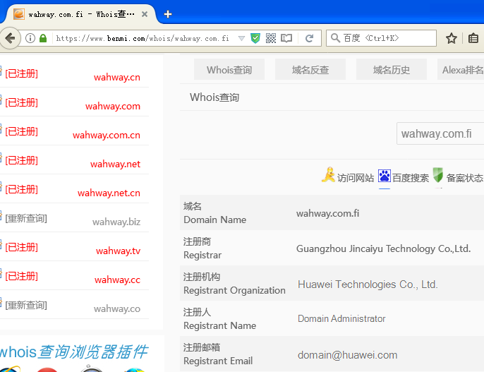Open the wahway.net domain link
Viewport: 484px width, 372px height.
click(115, 164)
